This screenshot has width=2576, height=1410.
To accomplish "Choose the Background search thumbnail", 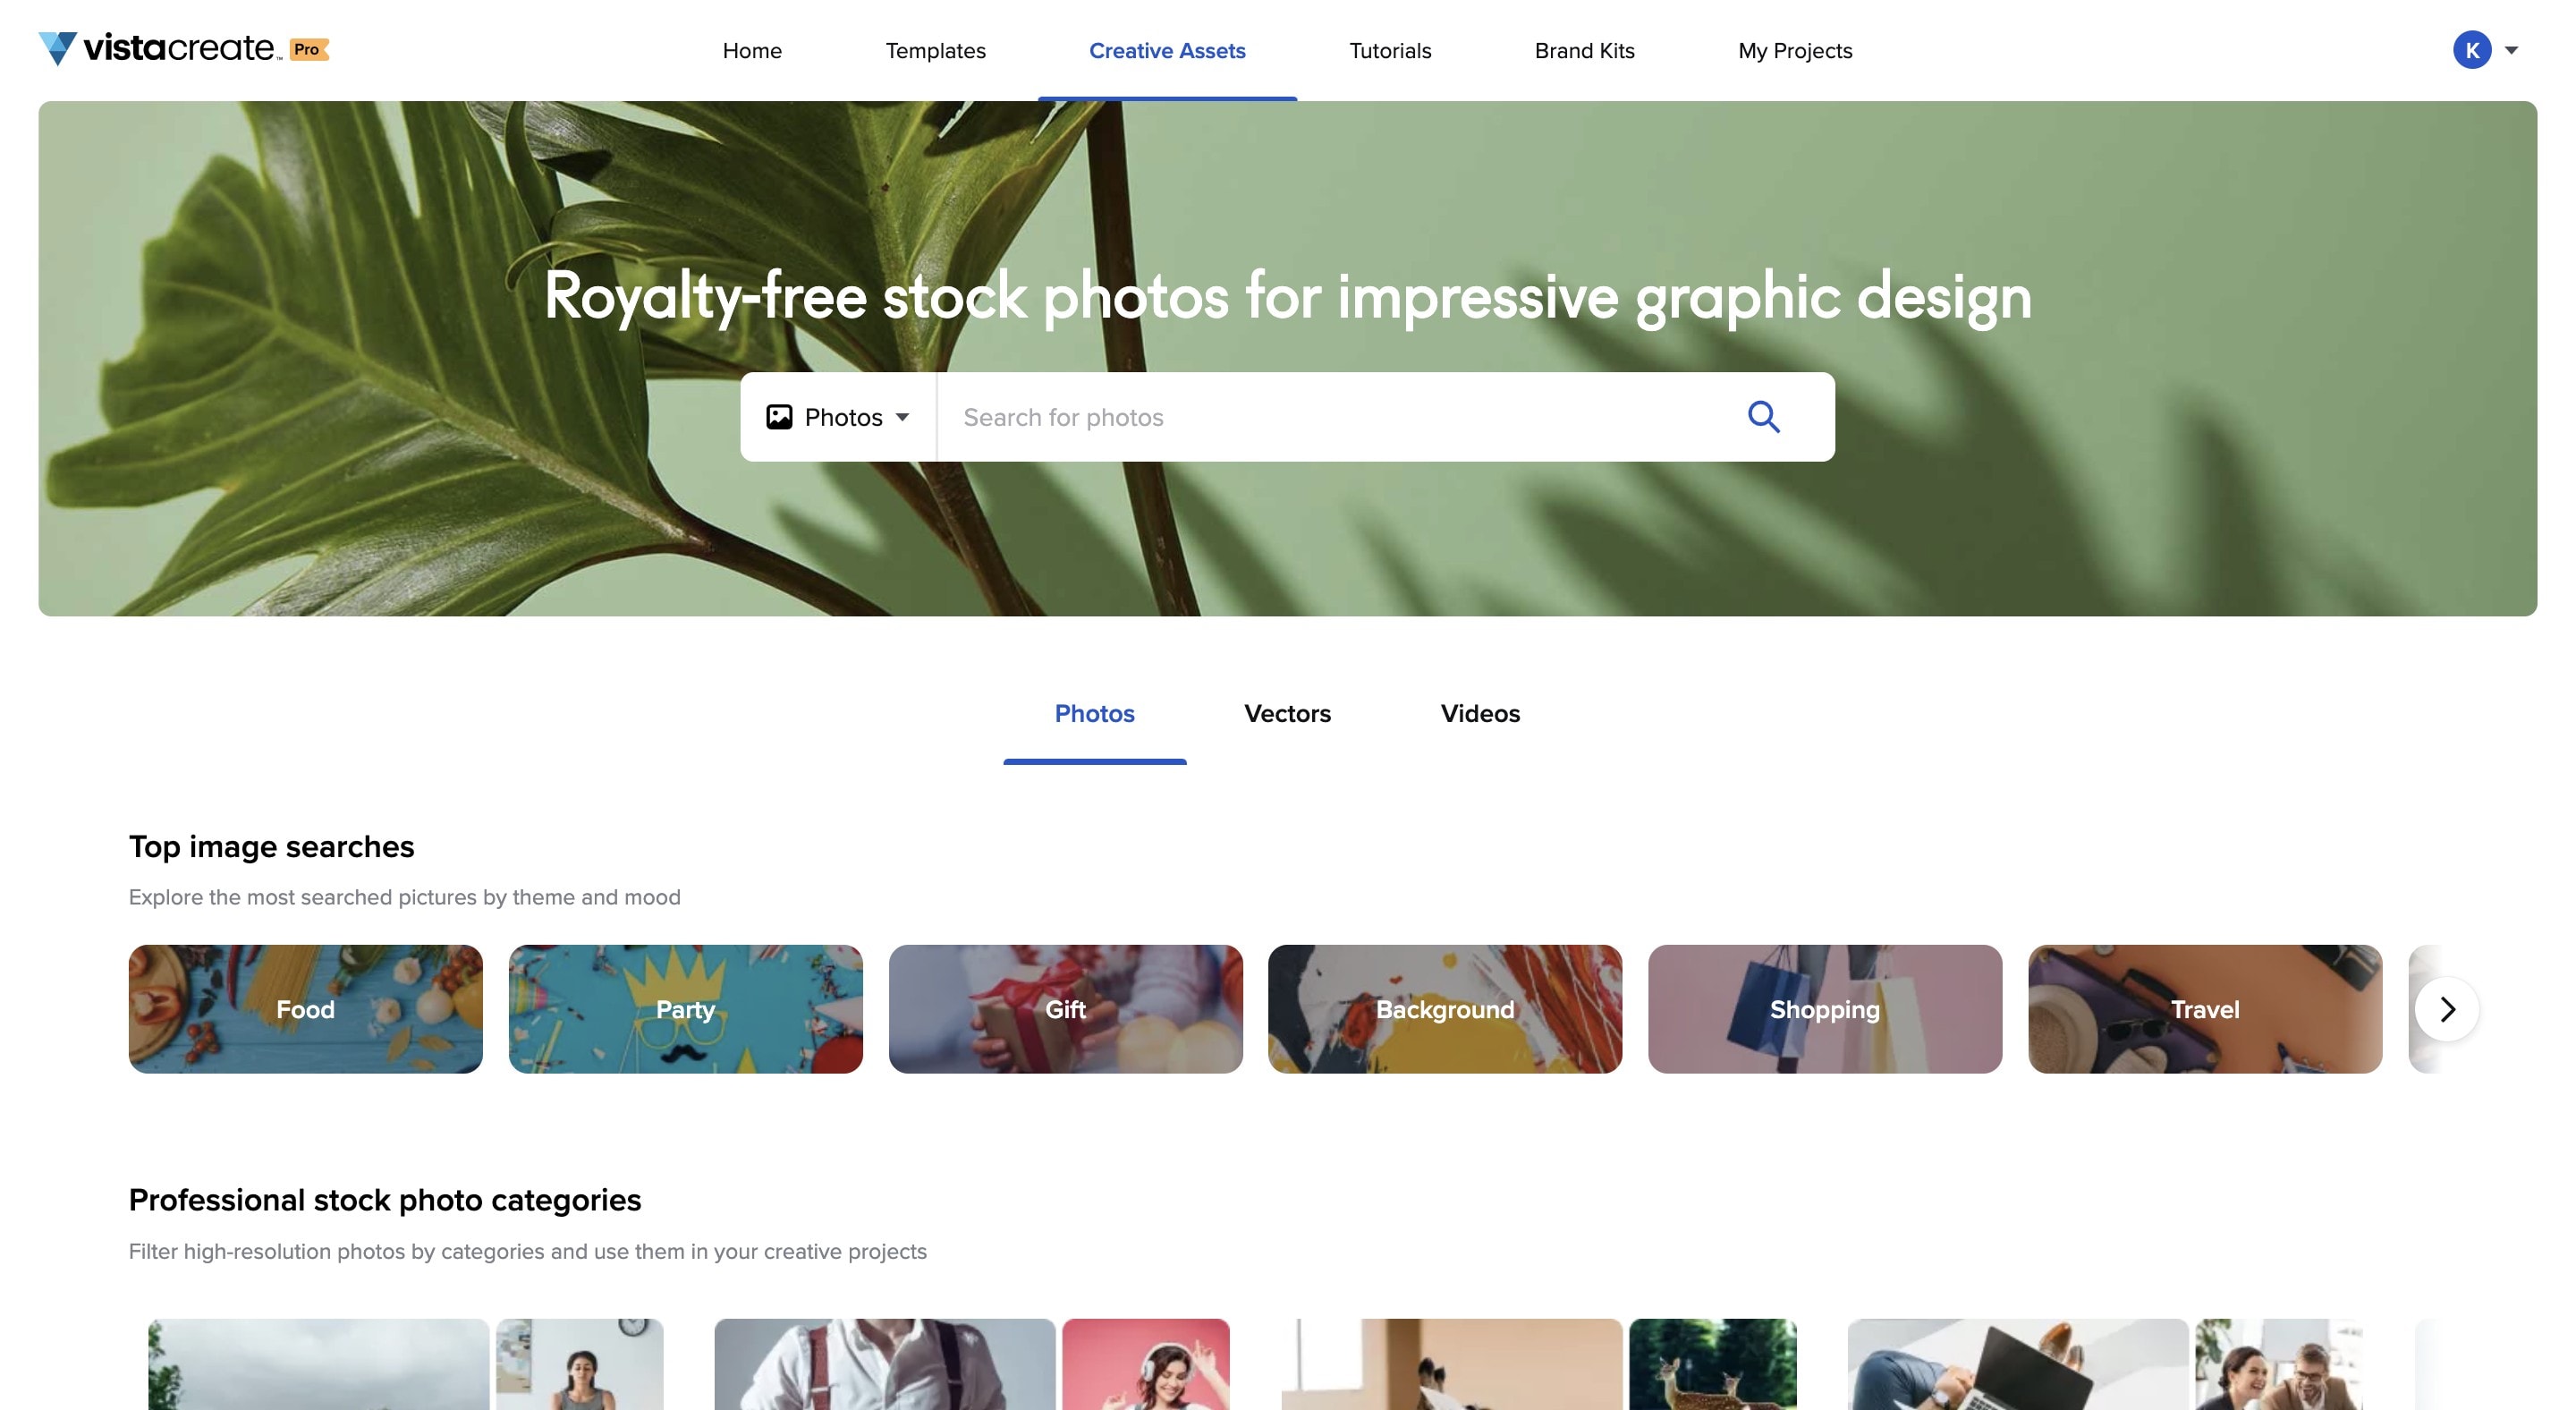I will coord(1445,1009).
